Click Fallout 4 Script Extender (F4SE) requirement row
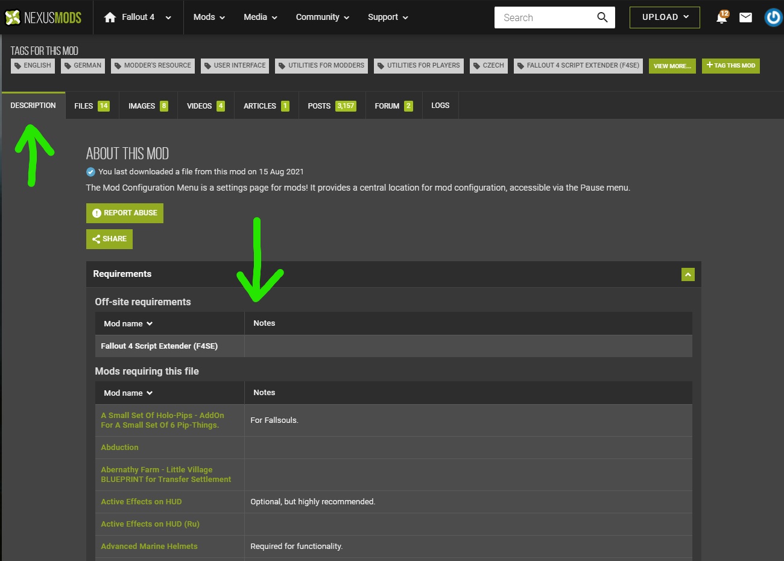Viewport: 784px width, 561px height. point(394,346)
